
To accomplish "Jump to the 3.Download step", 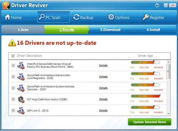I will [x=110, y=30].
